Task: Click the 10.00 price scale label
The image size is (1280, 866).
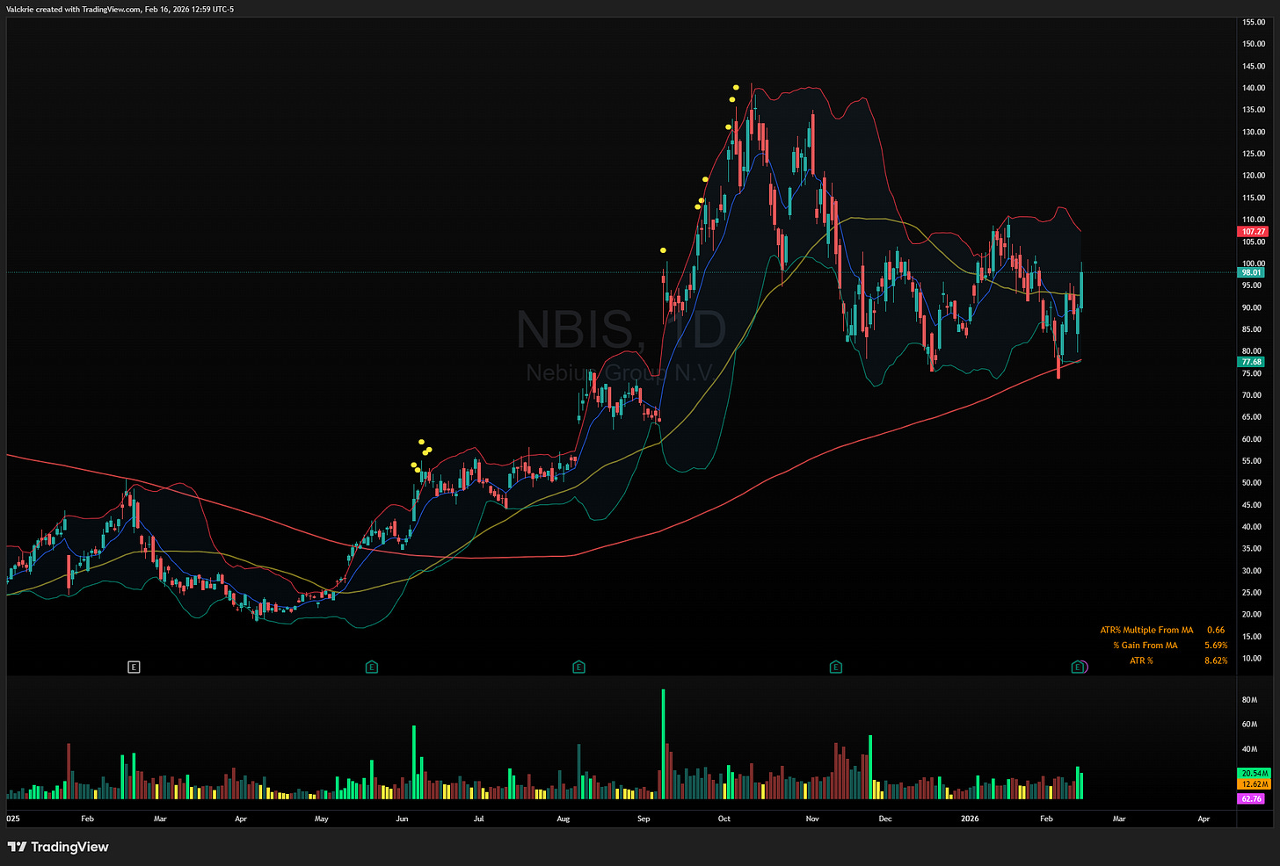Action: click(1252, 659)
